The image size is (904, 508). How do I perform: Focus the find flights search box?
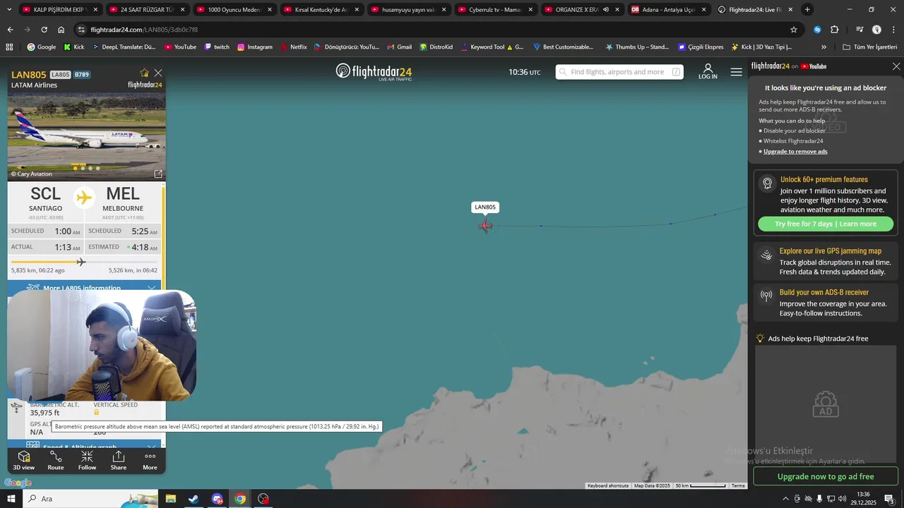(619, 72)
